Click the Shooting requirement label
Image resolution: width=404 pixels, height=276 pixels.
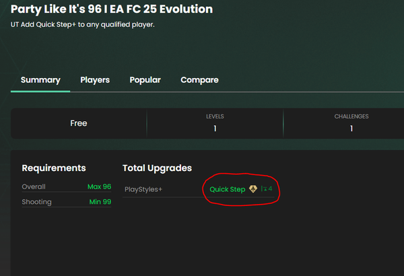(36, 201)
